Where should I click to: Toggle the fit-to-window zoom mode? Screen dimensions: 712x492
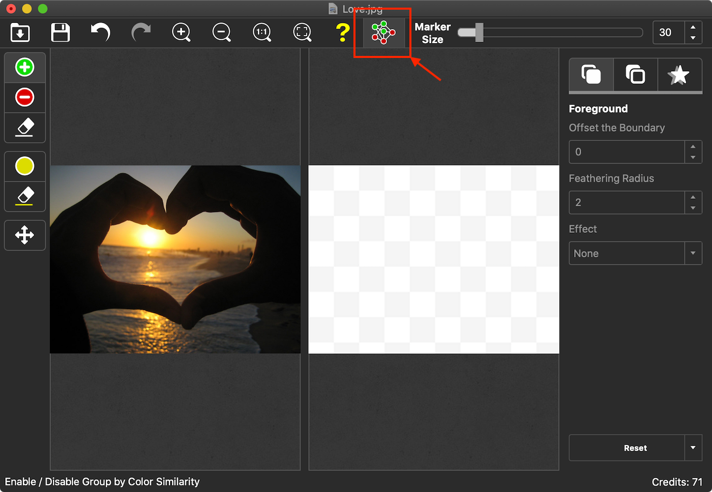click(x=302, y=32)
